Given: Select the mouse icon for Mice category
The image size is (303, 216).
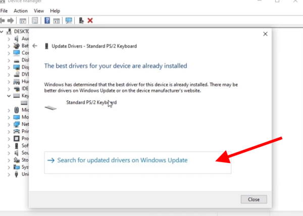Looking at the screenshot, I should pos(17,110).
